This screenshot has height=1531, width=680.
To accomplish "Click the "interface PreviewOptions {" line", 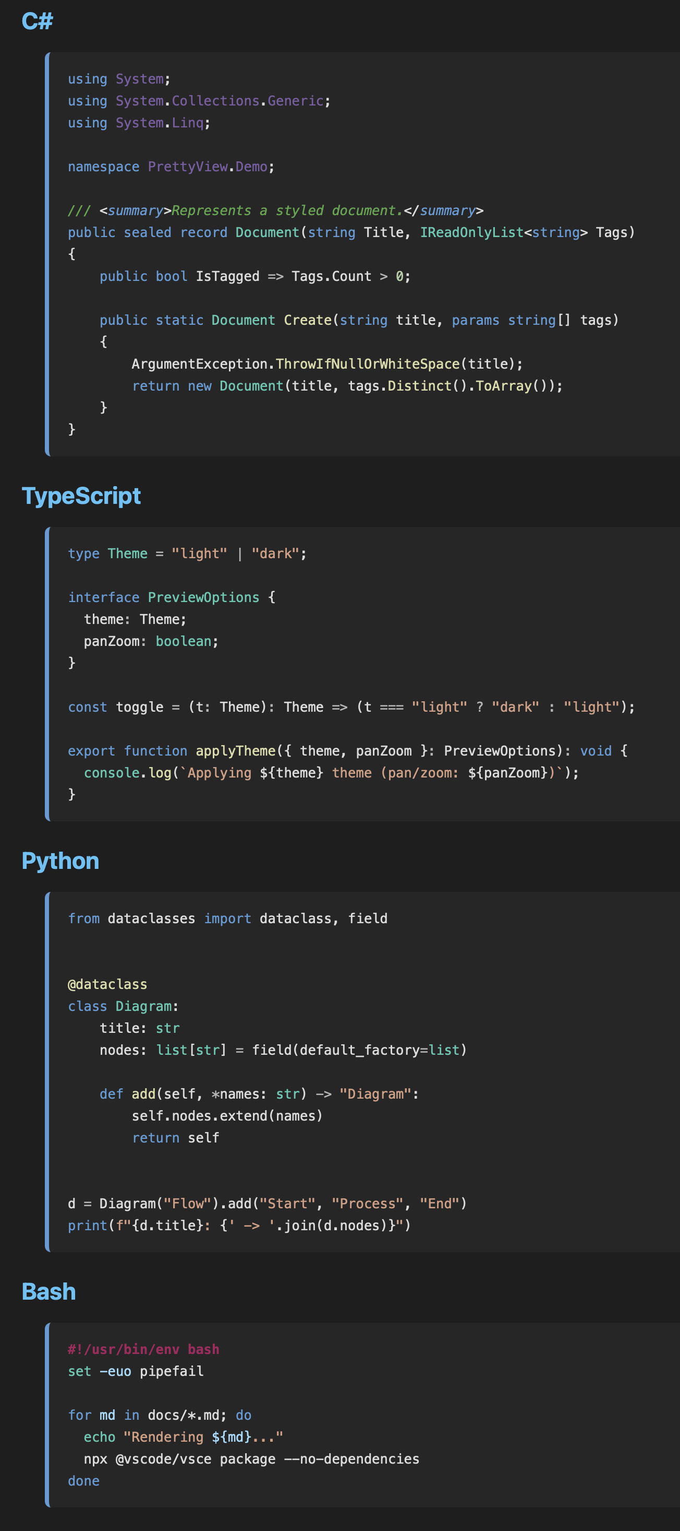I will pyautogui.click(x=172, y=598).
